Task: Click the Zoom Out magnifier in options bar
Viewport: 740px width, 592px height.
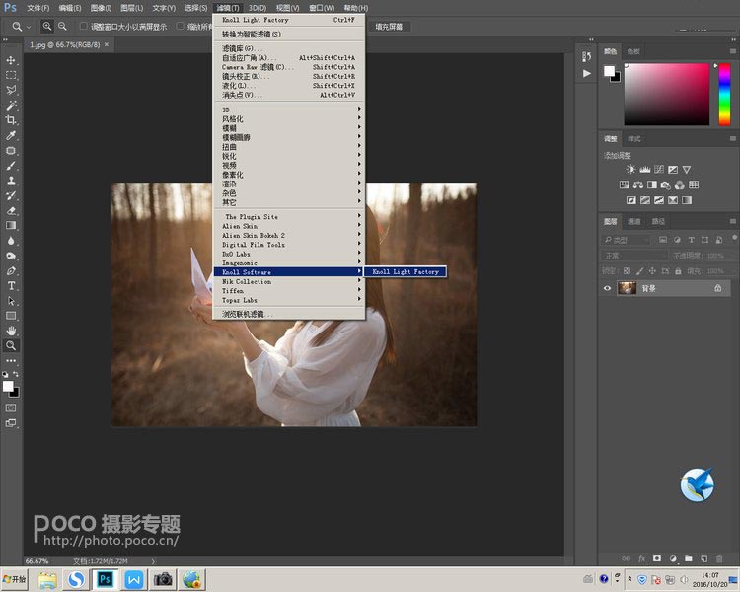Action: (x=62, y=27)
